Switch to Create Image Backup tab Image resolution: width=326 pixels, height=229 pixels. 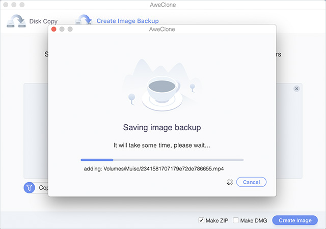127,21
